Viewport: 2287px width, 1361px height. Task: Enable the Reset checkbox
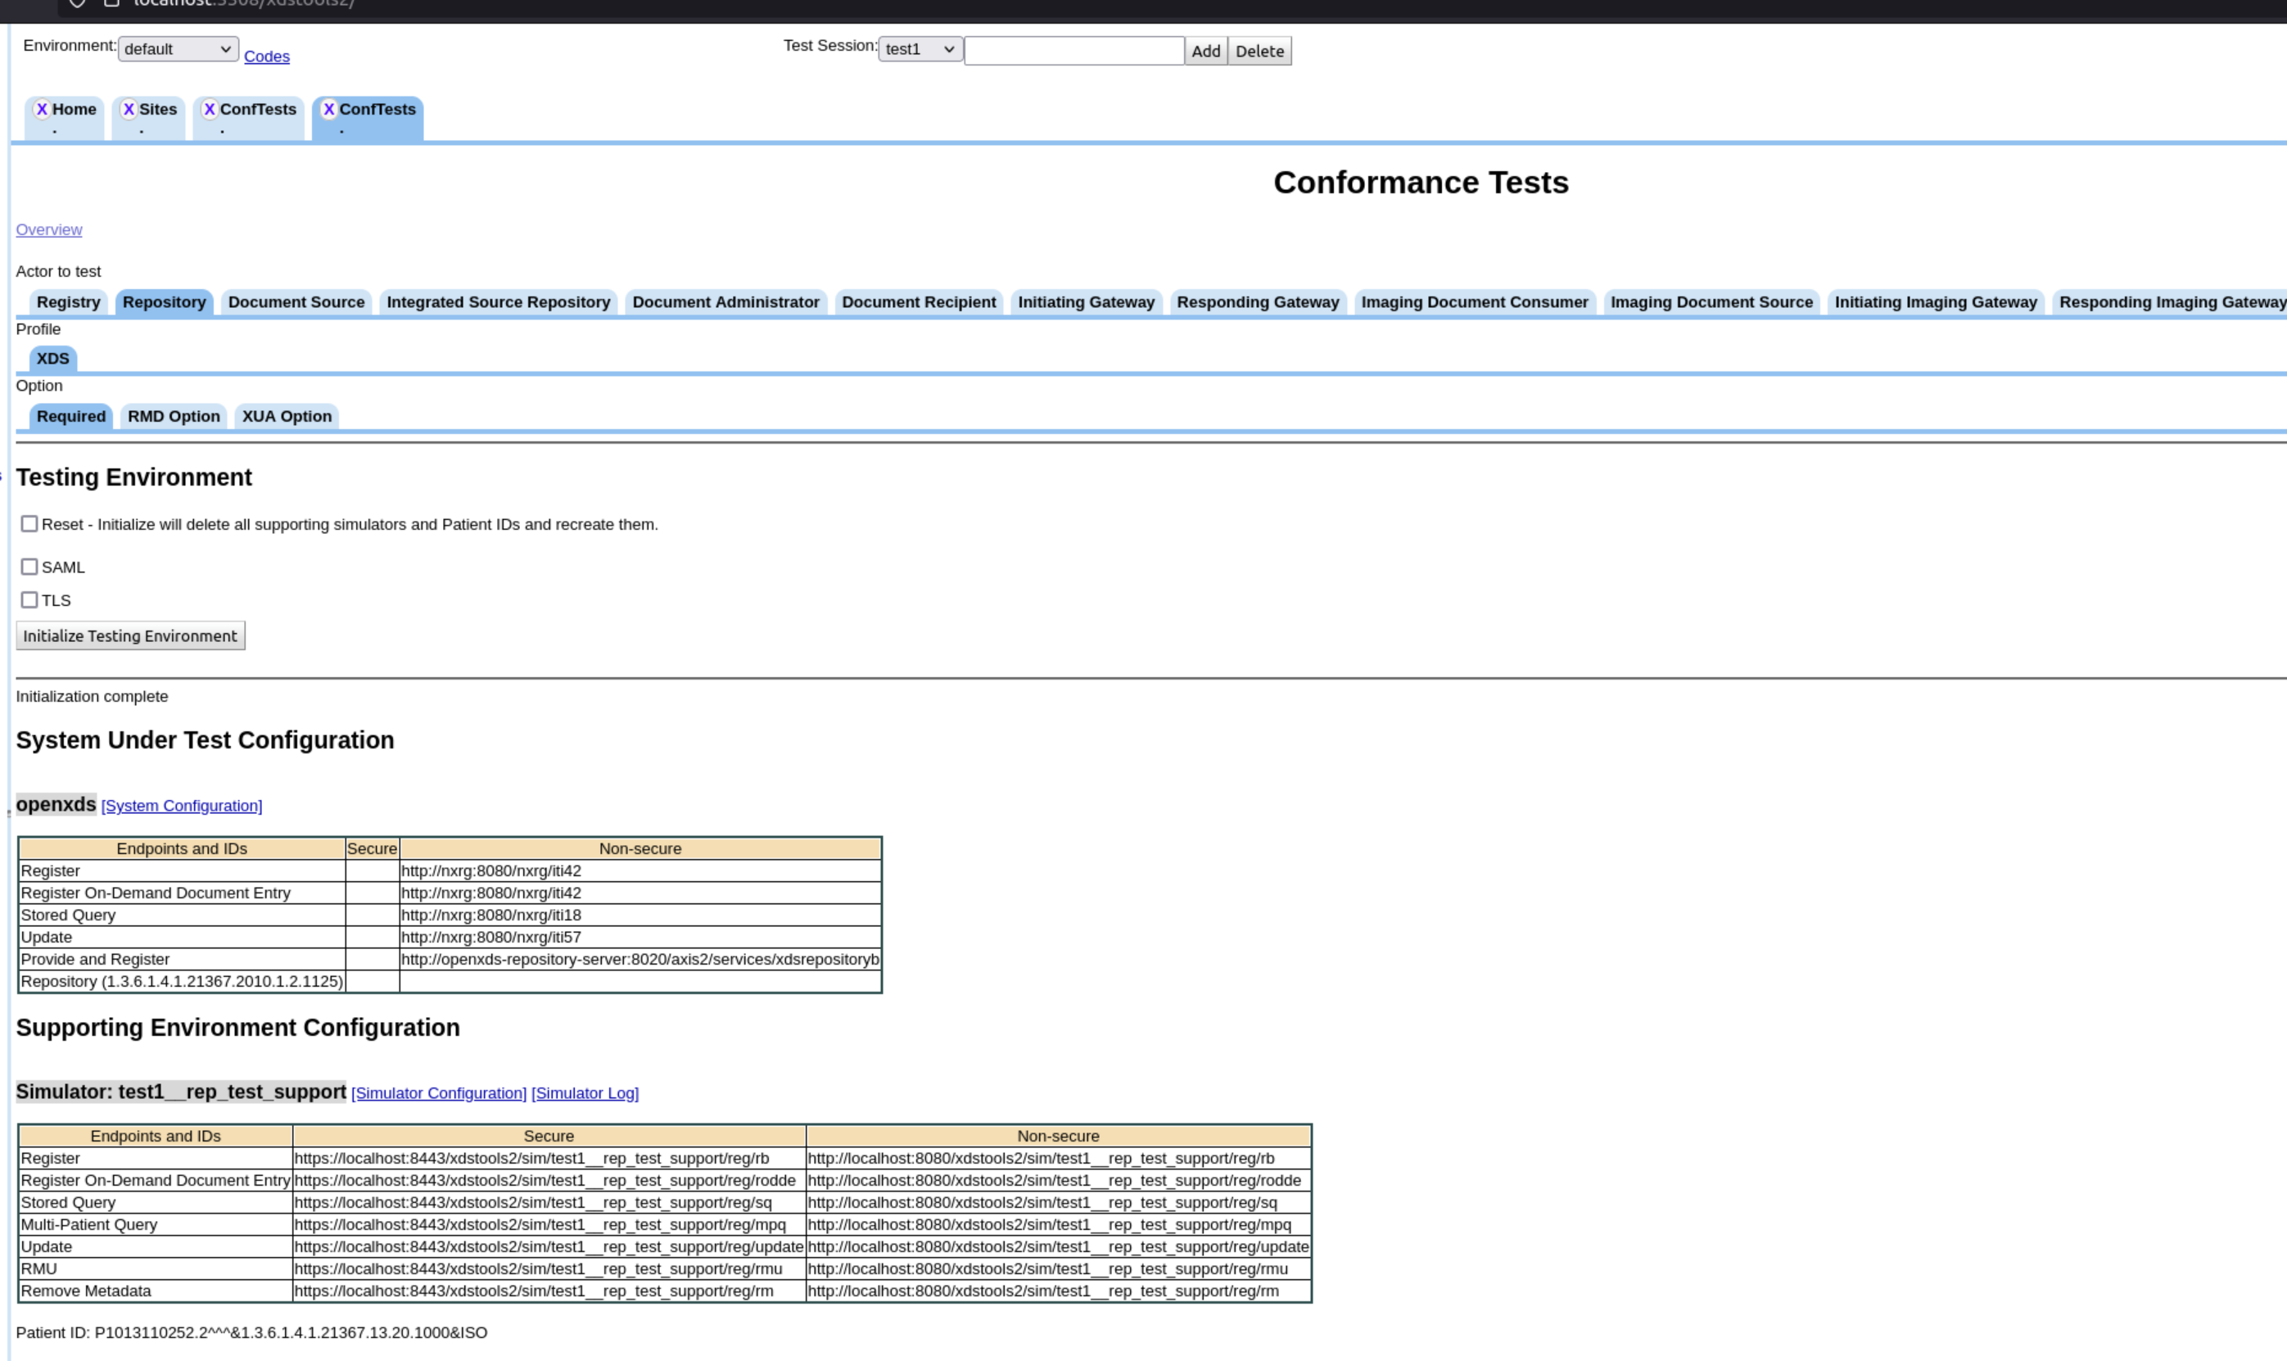pyautogui.click(x=29, y=523)
